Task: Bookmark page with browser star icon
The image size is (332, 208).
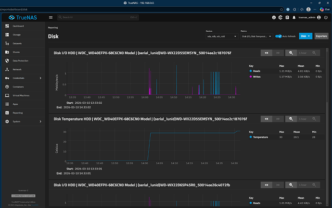Action: pyautogui.click(x=281, y=9)
